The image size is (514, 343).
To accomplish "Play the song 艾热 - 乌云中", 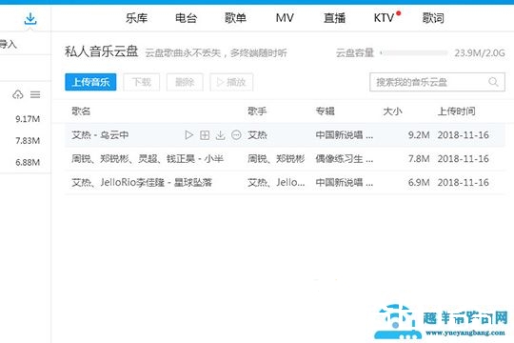I will [x=188, y=135].
